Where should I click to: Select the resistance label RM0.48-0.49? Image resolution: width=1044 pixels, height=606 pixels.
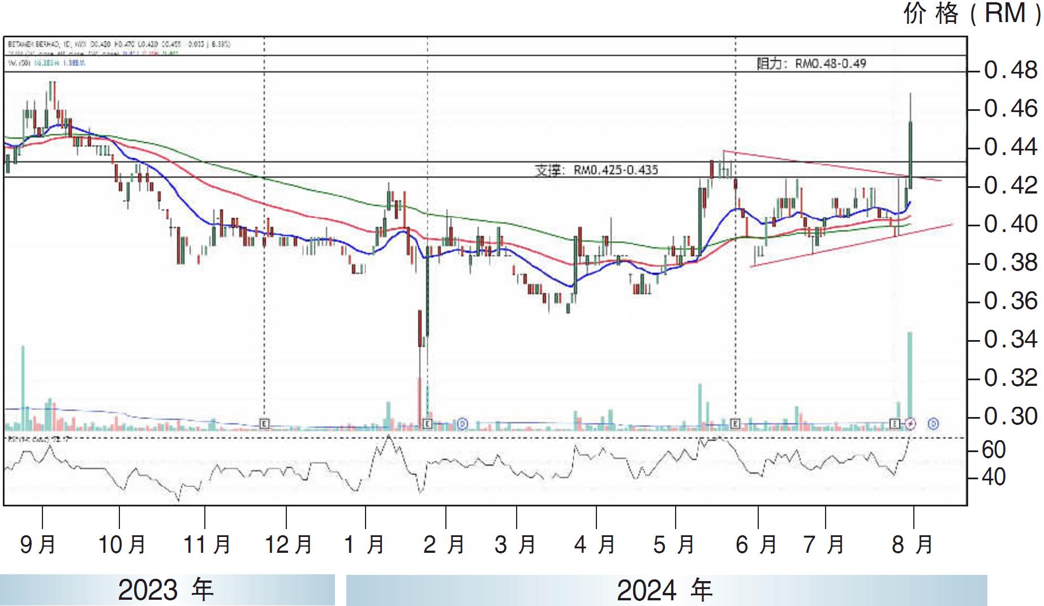coord(811,63)
